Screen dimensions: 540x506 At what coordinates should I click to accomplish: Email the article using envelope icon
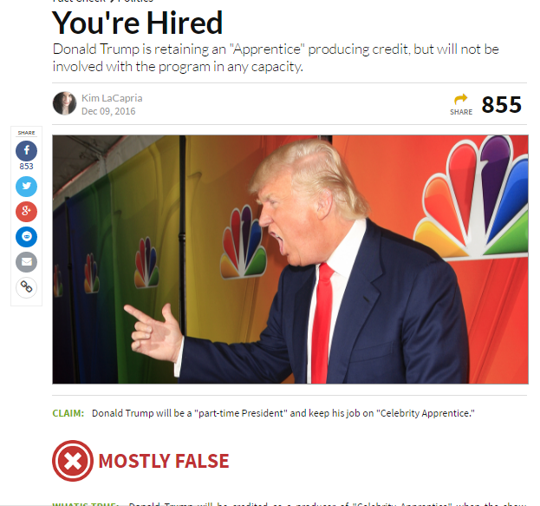27,262
